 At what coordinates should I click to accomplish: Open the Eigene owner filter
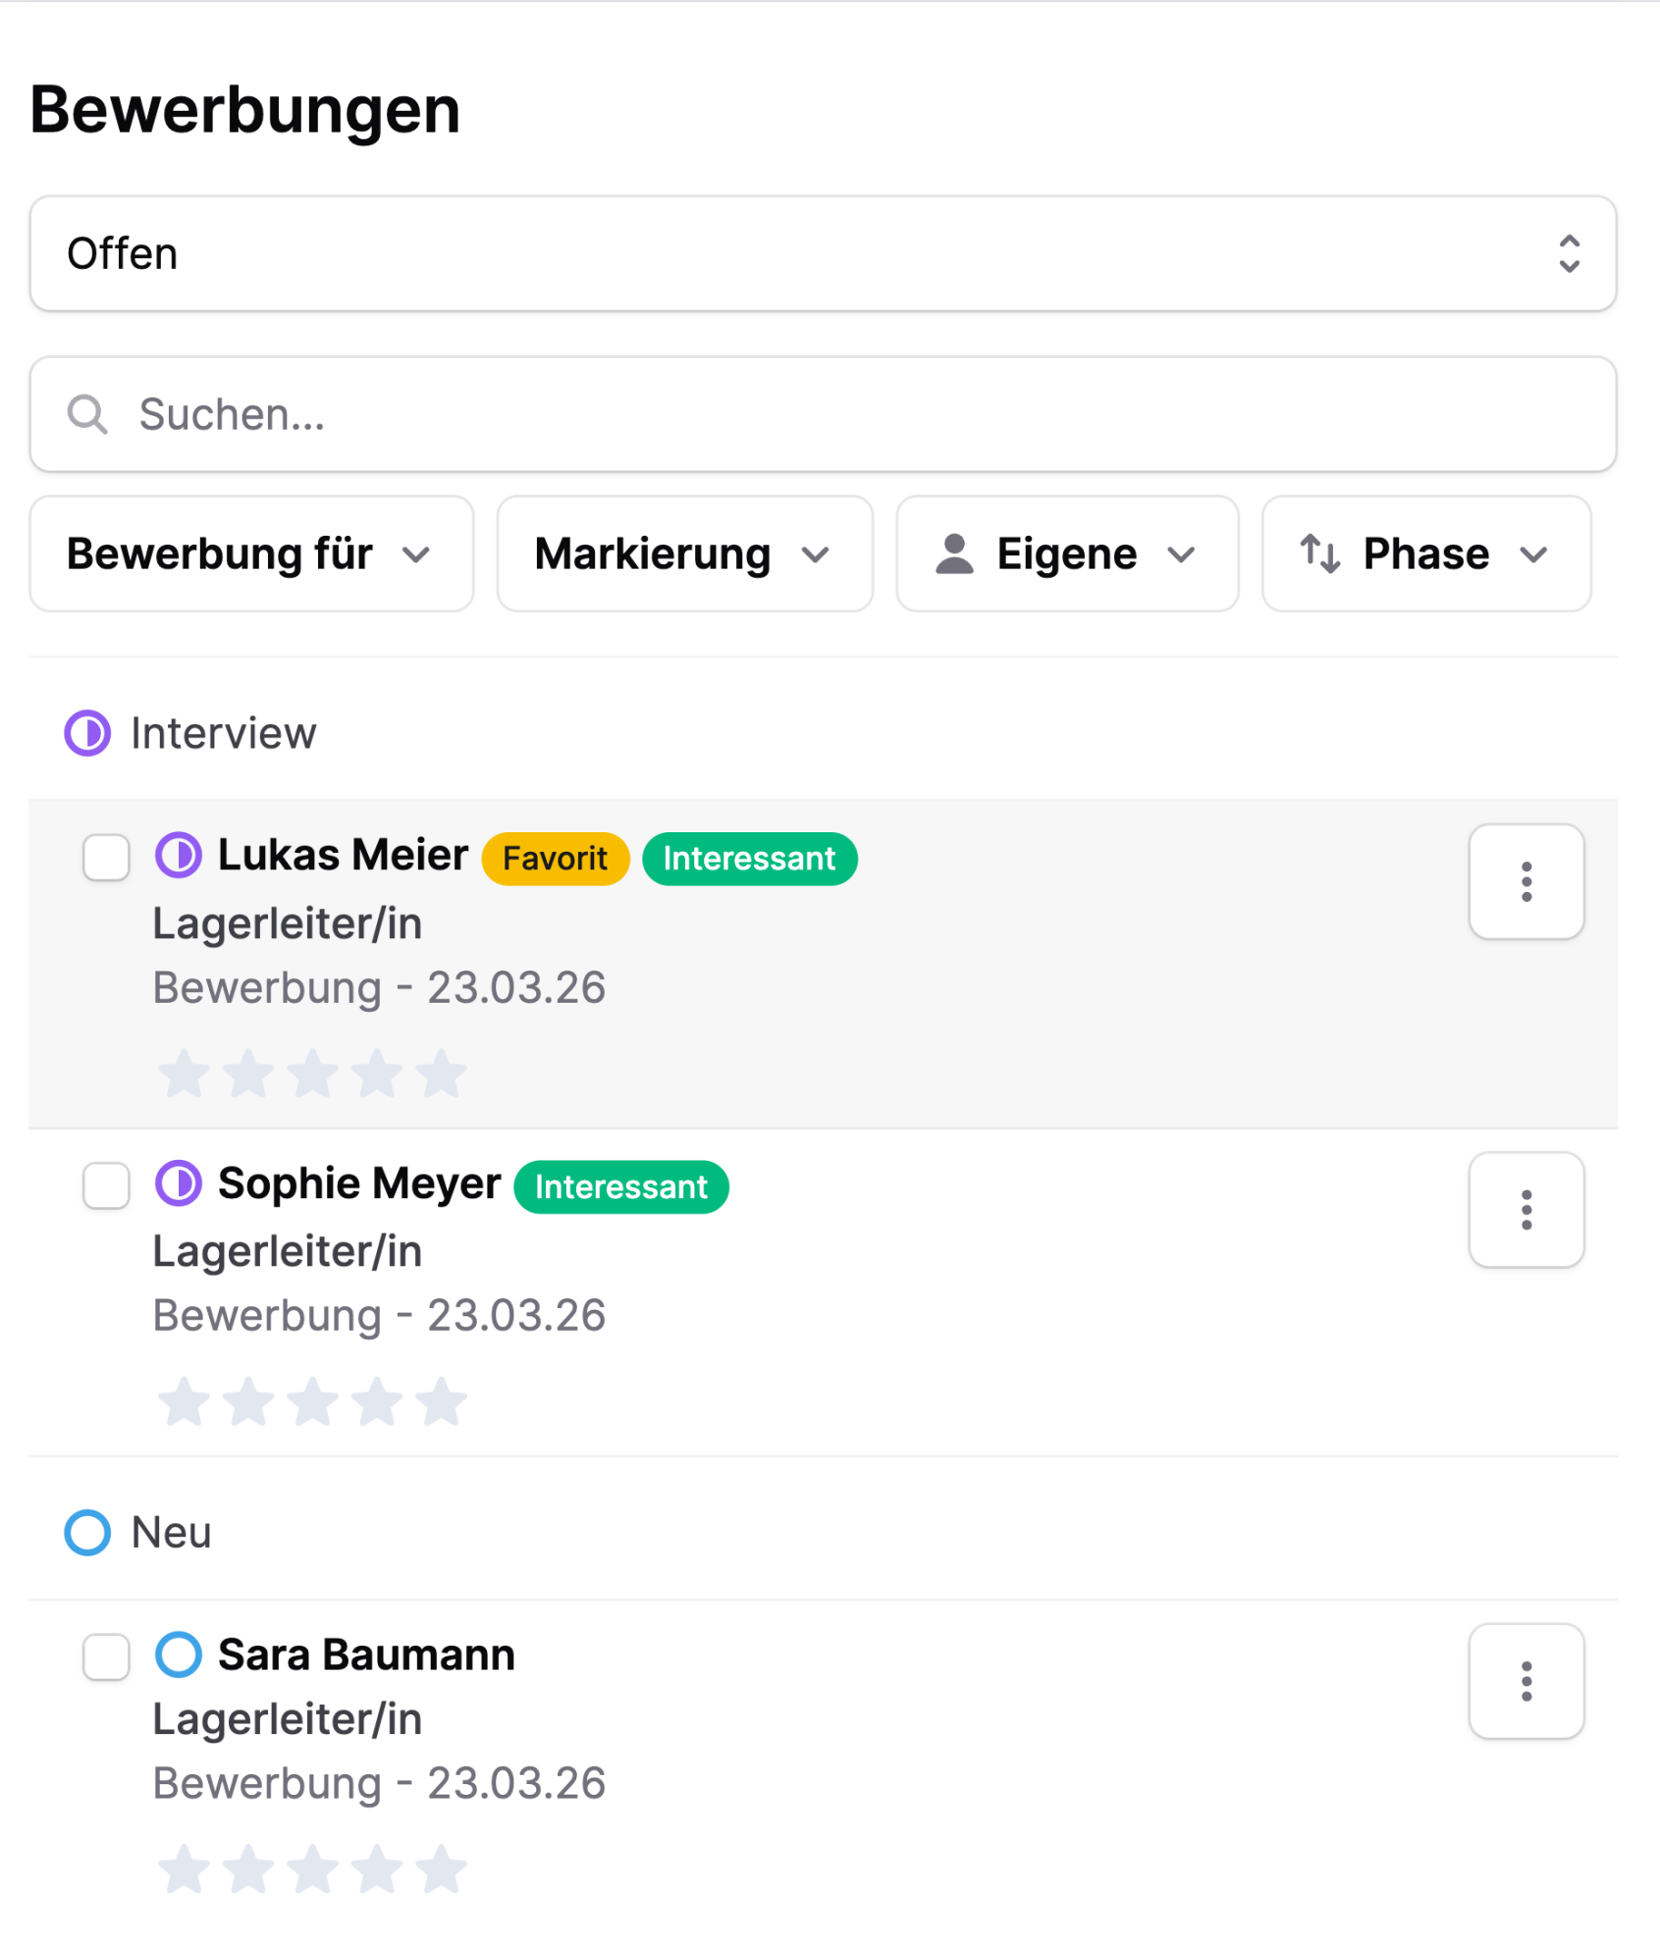[x=1066, y=553]
